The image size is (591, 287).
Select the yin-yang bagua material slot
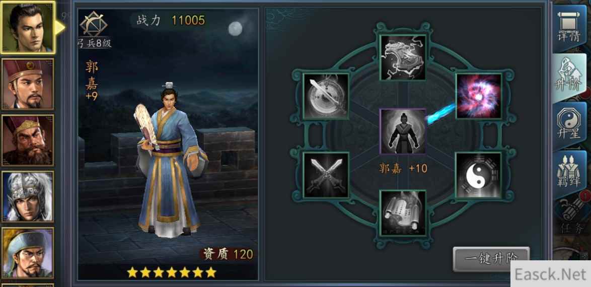tap(479, 175)
